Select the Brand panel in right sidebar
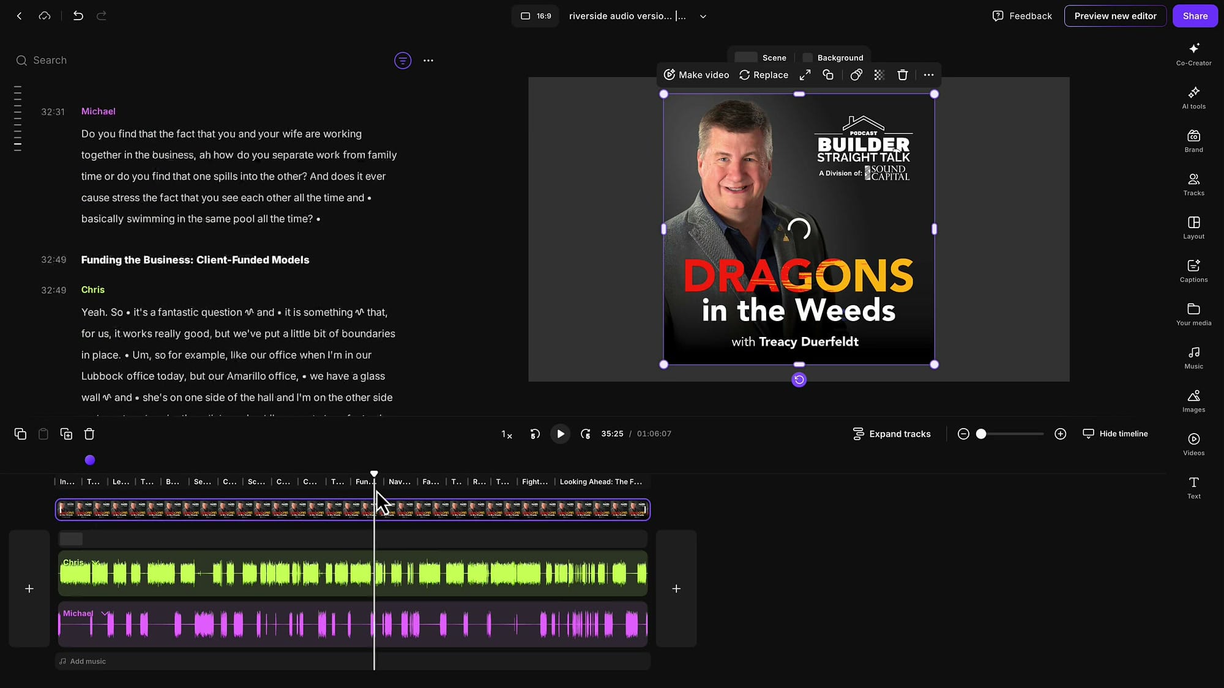 point(1193,141)
